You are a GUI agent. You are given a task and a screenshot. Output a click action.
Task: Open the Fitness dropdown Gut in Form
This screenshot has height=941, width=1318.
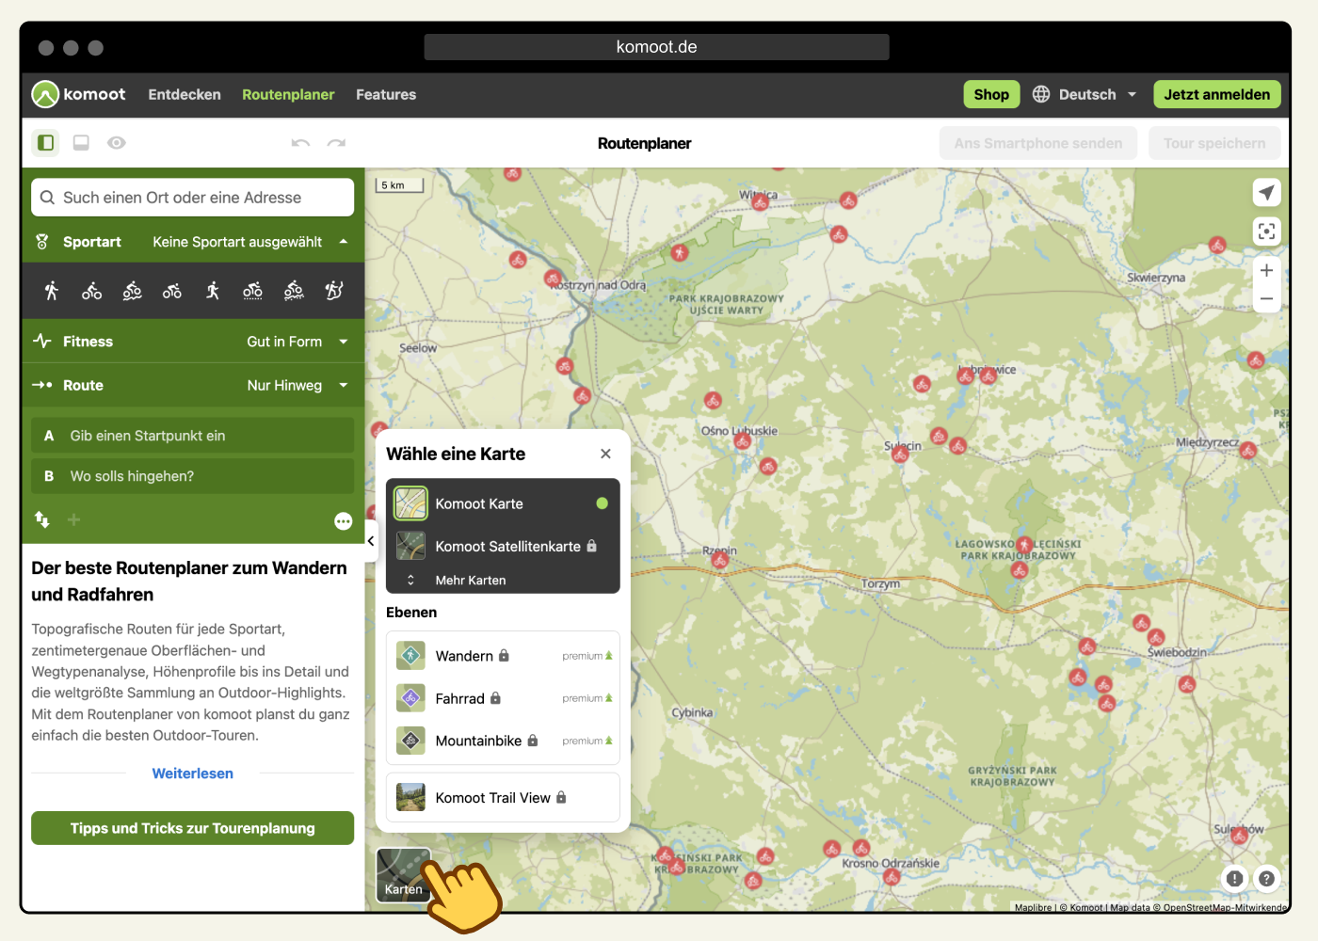coord(297,342)
